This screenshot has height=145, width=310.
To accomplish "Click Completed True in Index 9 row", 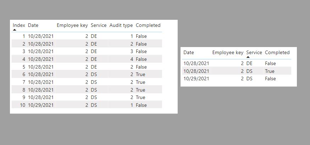I will 140,97.
